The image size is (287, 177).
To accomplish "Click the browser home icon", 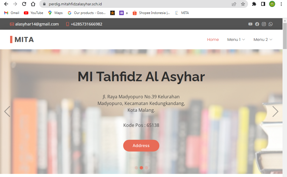I will [33, 4].
